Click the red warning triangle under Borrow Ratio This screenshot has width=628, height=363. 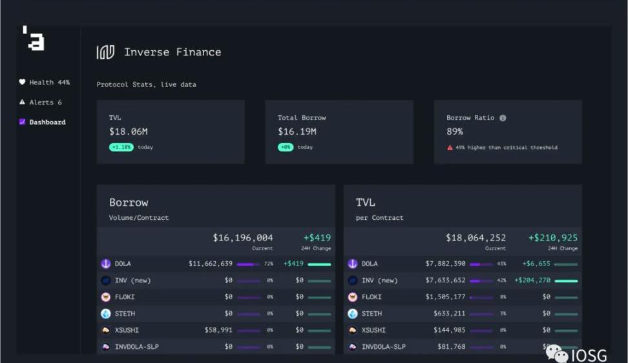(x=450, y=148)
